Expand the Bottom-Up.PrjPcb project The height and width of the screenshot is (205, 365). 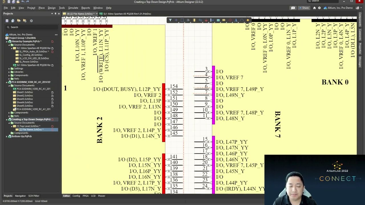tap(7, 136)
